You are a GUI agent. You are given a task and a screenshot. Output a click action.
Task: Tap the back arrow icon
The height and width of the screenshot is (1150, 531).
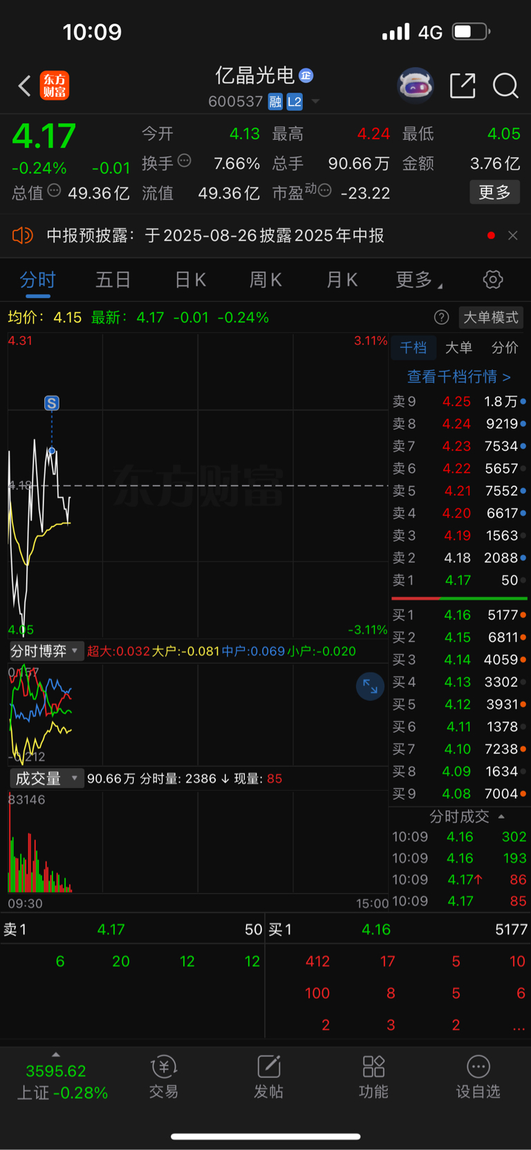(x=24, y=86)
